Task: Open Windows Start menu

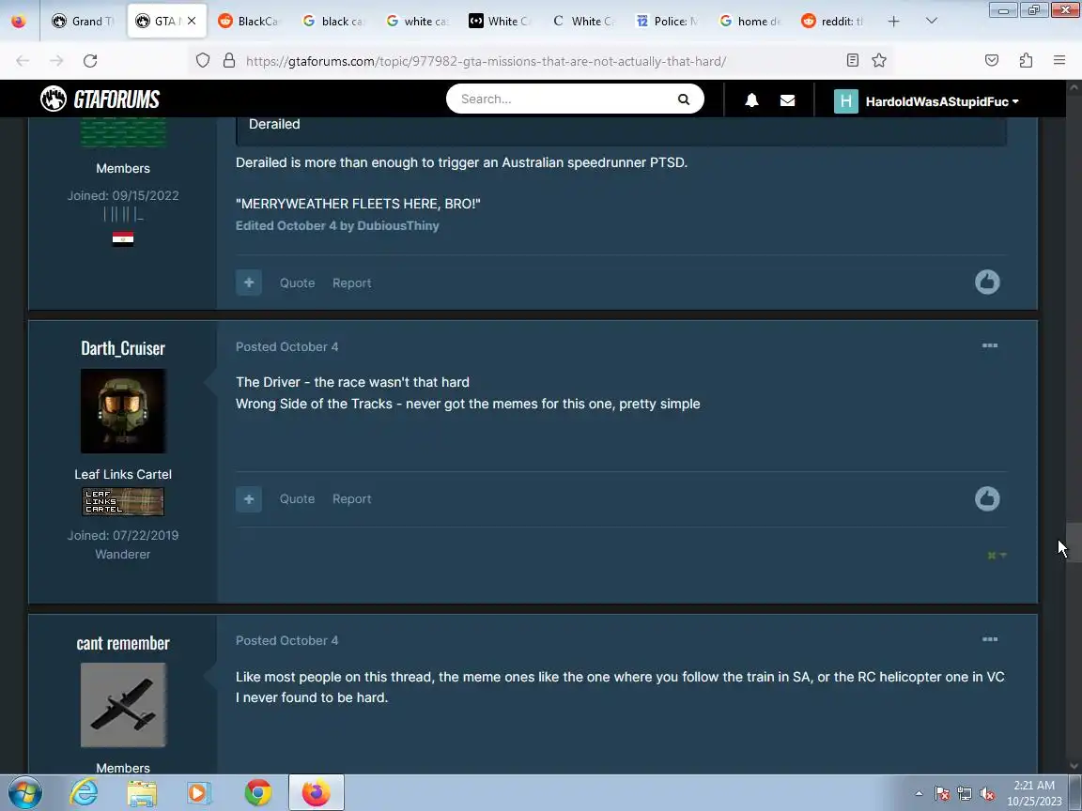Action: [24, 792]
